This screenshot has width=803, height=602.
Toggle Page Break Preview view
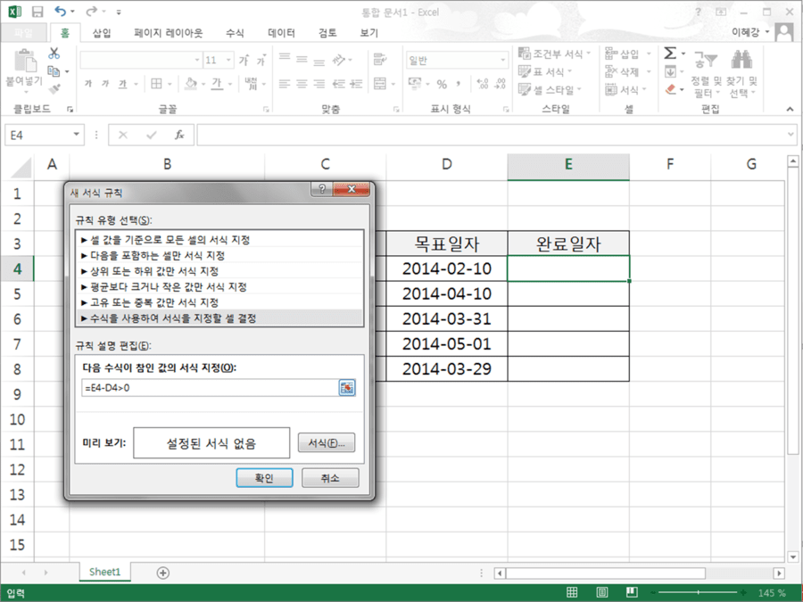[632, 593]
